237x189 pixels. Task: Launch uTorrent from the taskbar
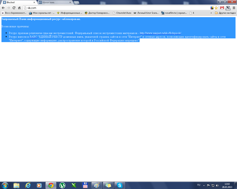[x=62, y=185]
